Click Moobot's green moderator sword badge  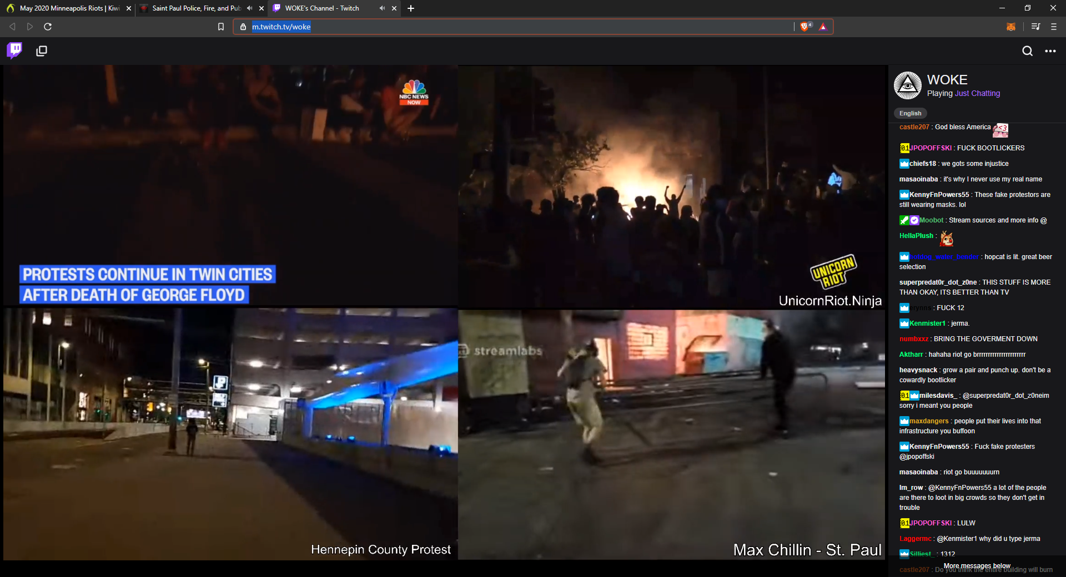point(904,220)
